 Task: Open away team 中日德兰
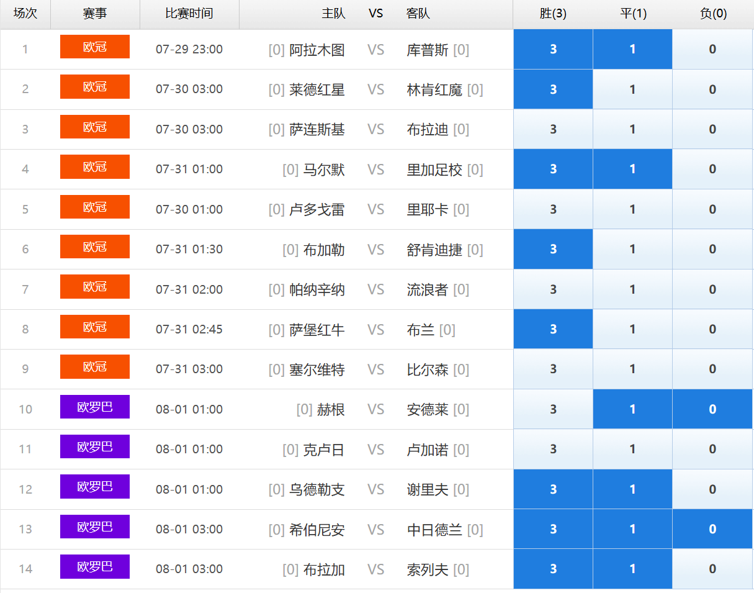point(434,530)
